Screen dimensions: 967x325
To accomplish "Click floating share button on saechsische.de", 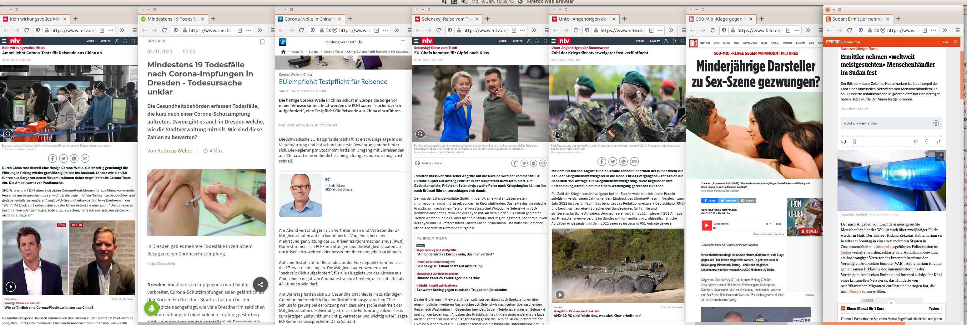I will 260,284.
